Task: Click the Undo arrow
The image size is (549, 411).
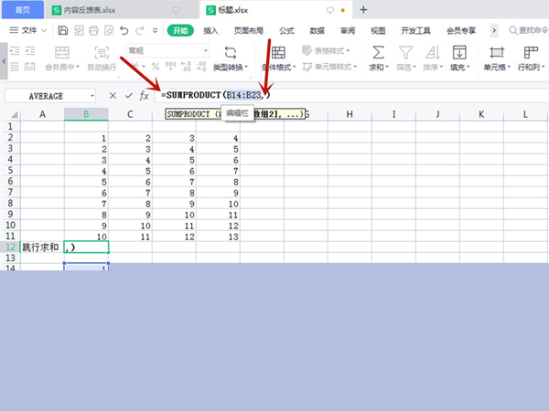Action: (124, 31)
